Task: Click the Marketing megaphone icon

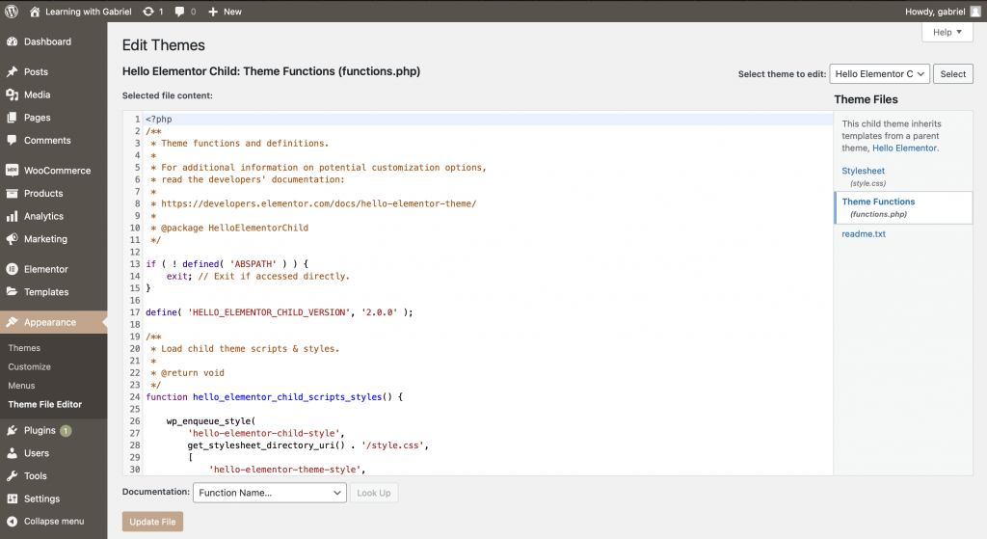Action: pos(12,239)
